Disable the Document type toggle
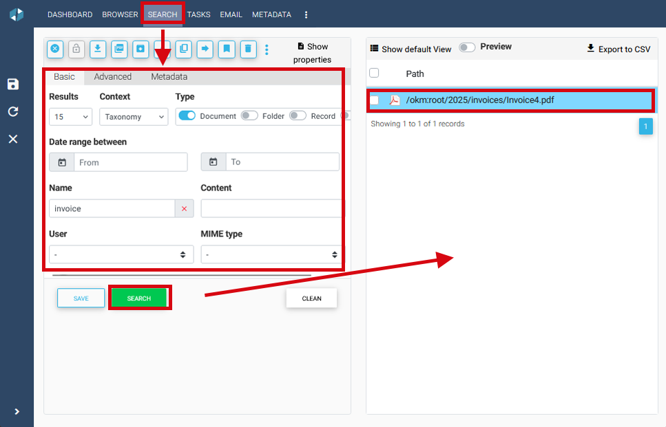The width and height of the screenshot is (666, 427). (x=187, y=116)
